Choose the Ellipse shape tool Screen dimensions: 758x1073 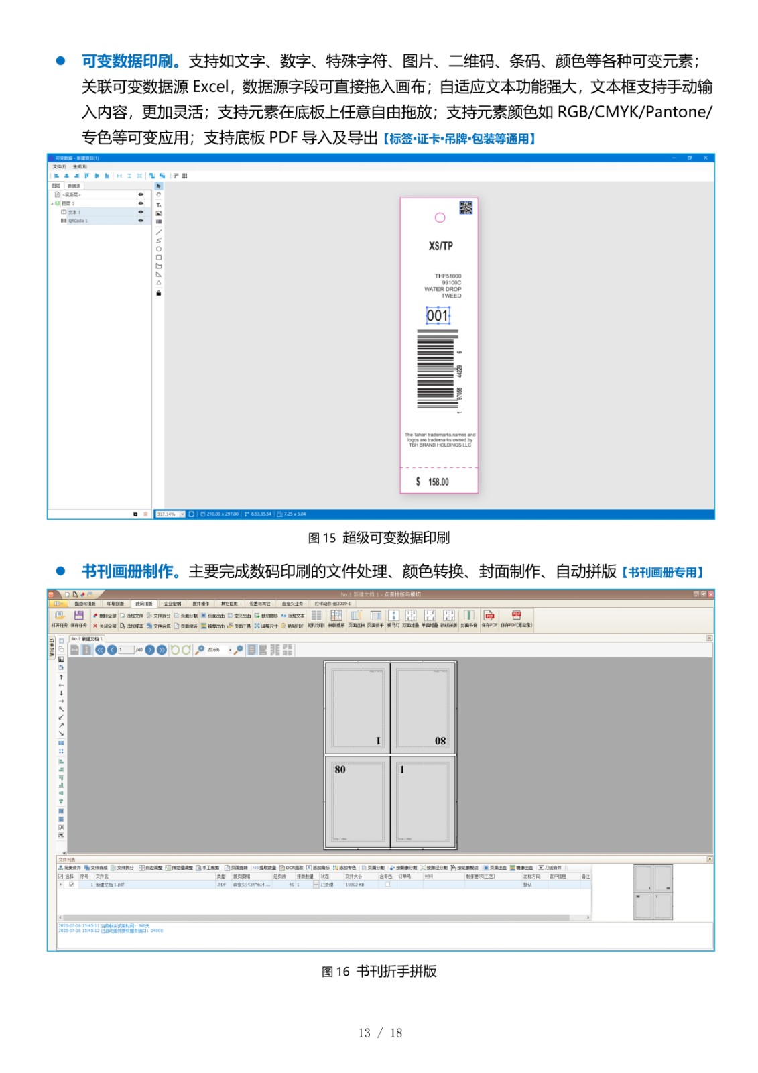tap(159, 249)
